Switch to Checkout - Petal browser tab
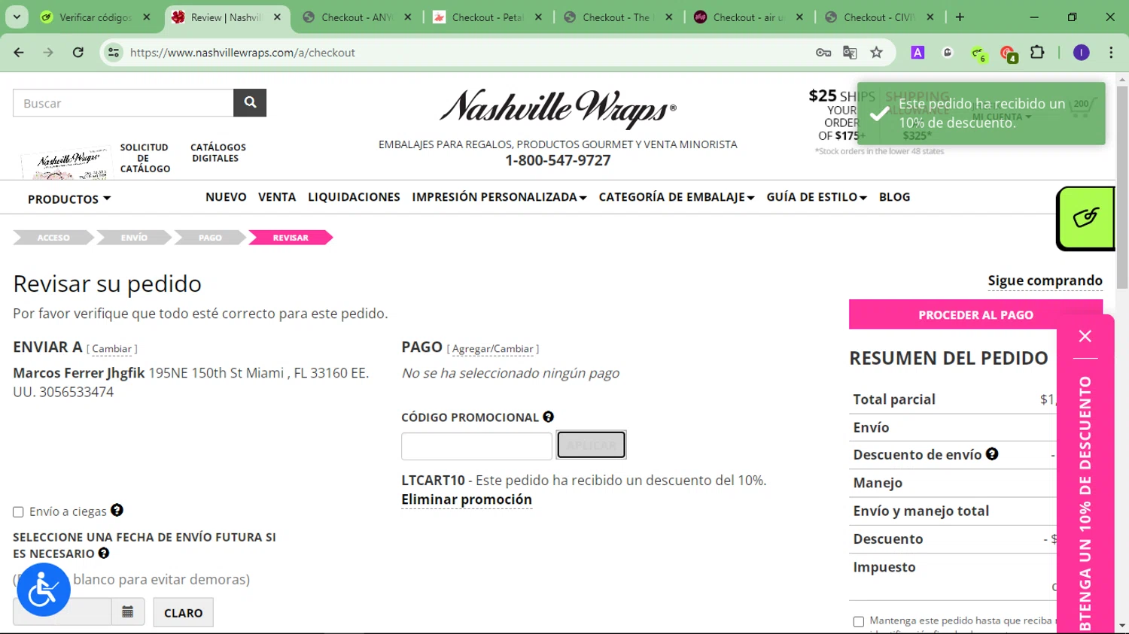Viewport: 1129px width, 634px height. pos(488,17)
